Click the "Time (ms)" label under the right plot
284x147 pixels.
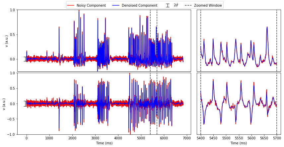tap(239, 143)
